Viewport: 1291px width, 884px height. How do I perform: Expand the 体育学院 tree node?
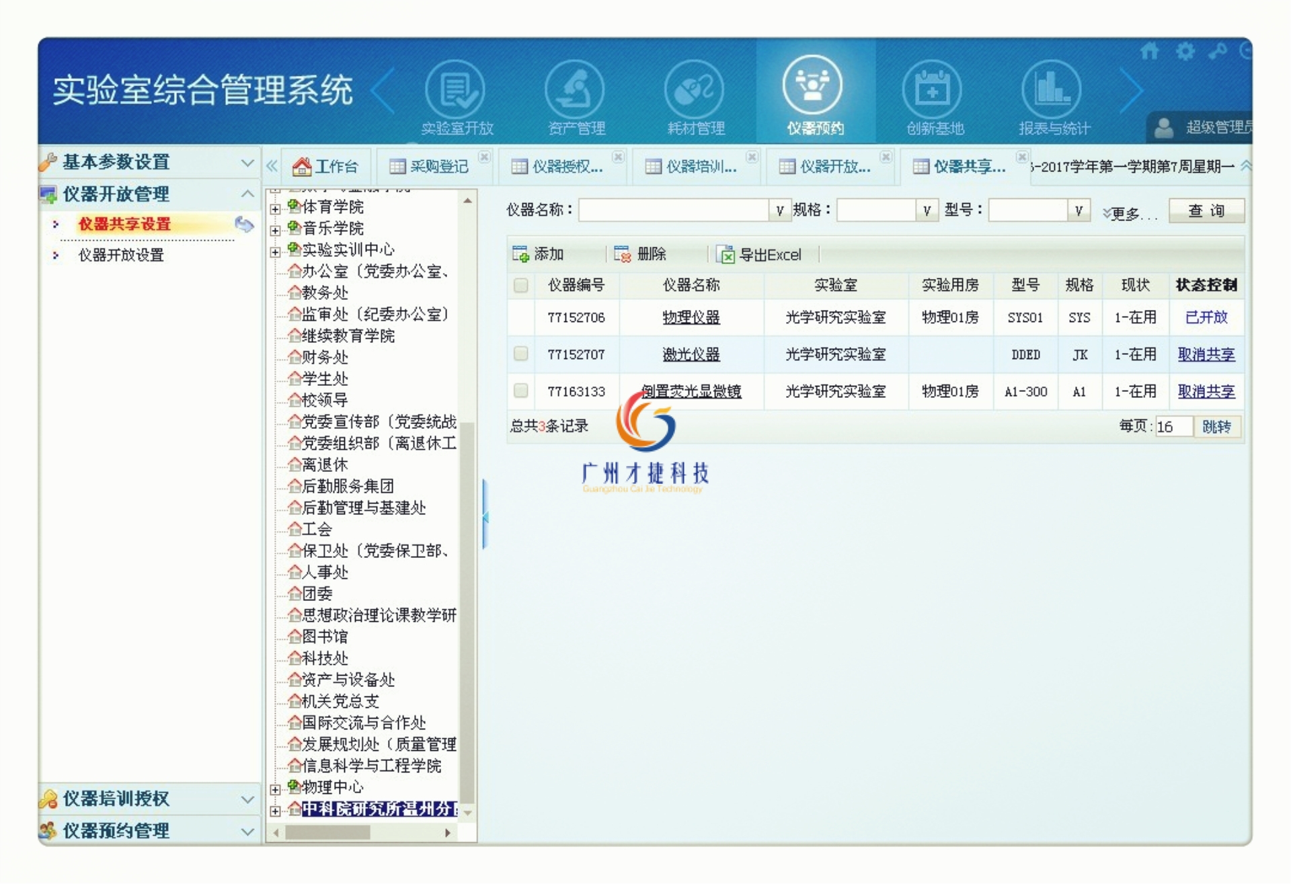[x=275, y=209]
